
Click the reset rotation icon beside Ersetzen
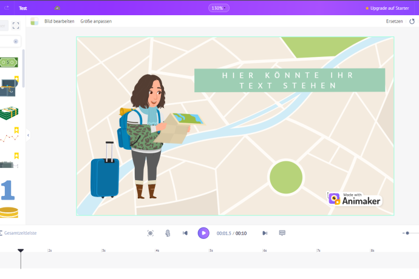coord(412,21)
